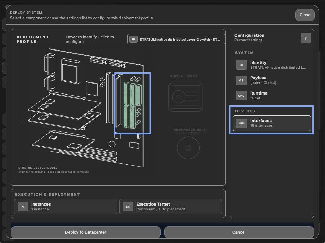Select the removable media disc graphic
Viewport: 325px width, 243px height.
click(188, 148)
